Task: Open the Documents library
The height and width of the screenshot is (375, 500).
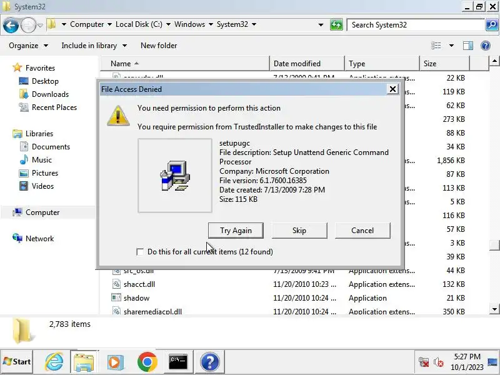Action: pyautogui.click(x=44, y=147)
